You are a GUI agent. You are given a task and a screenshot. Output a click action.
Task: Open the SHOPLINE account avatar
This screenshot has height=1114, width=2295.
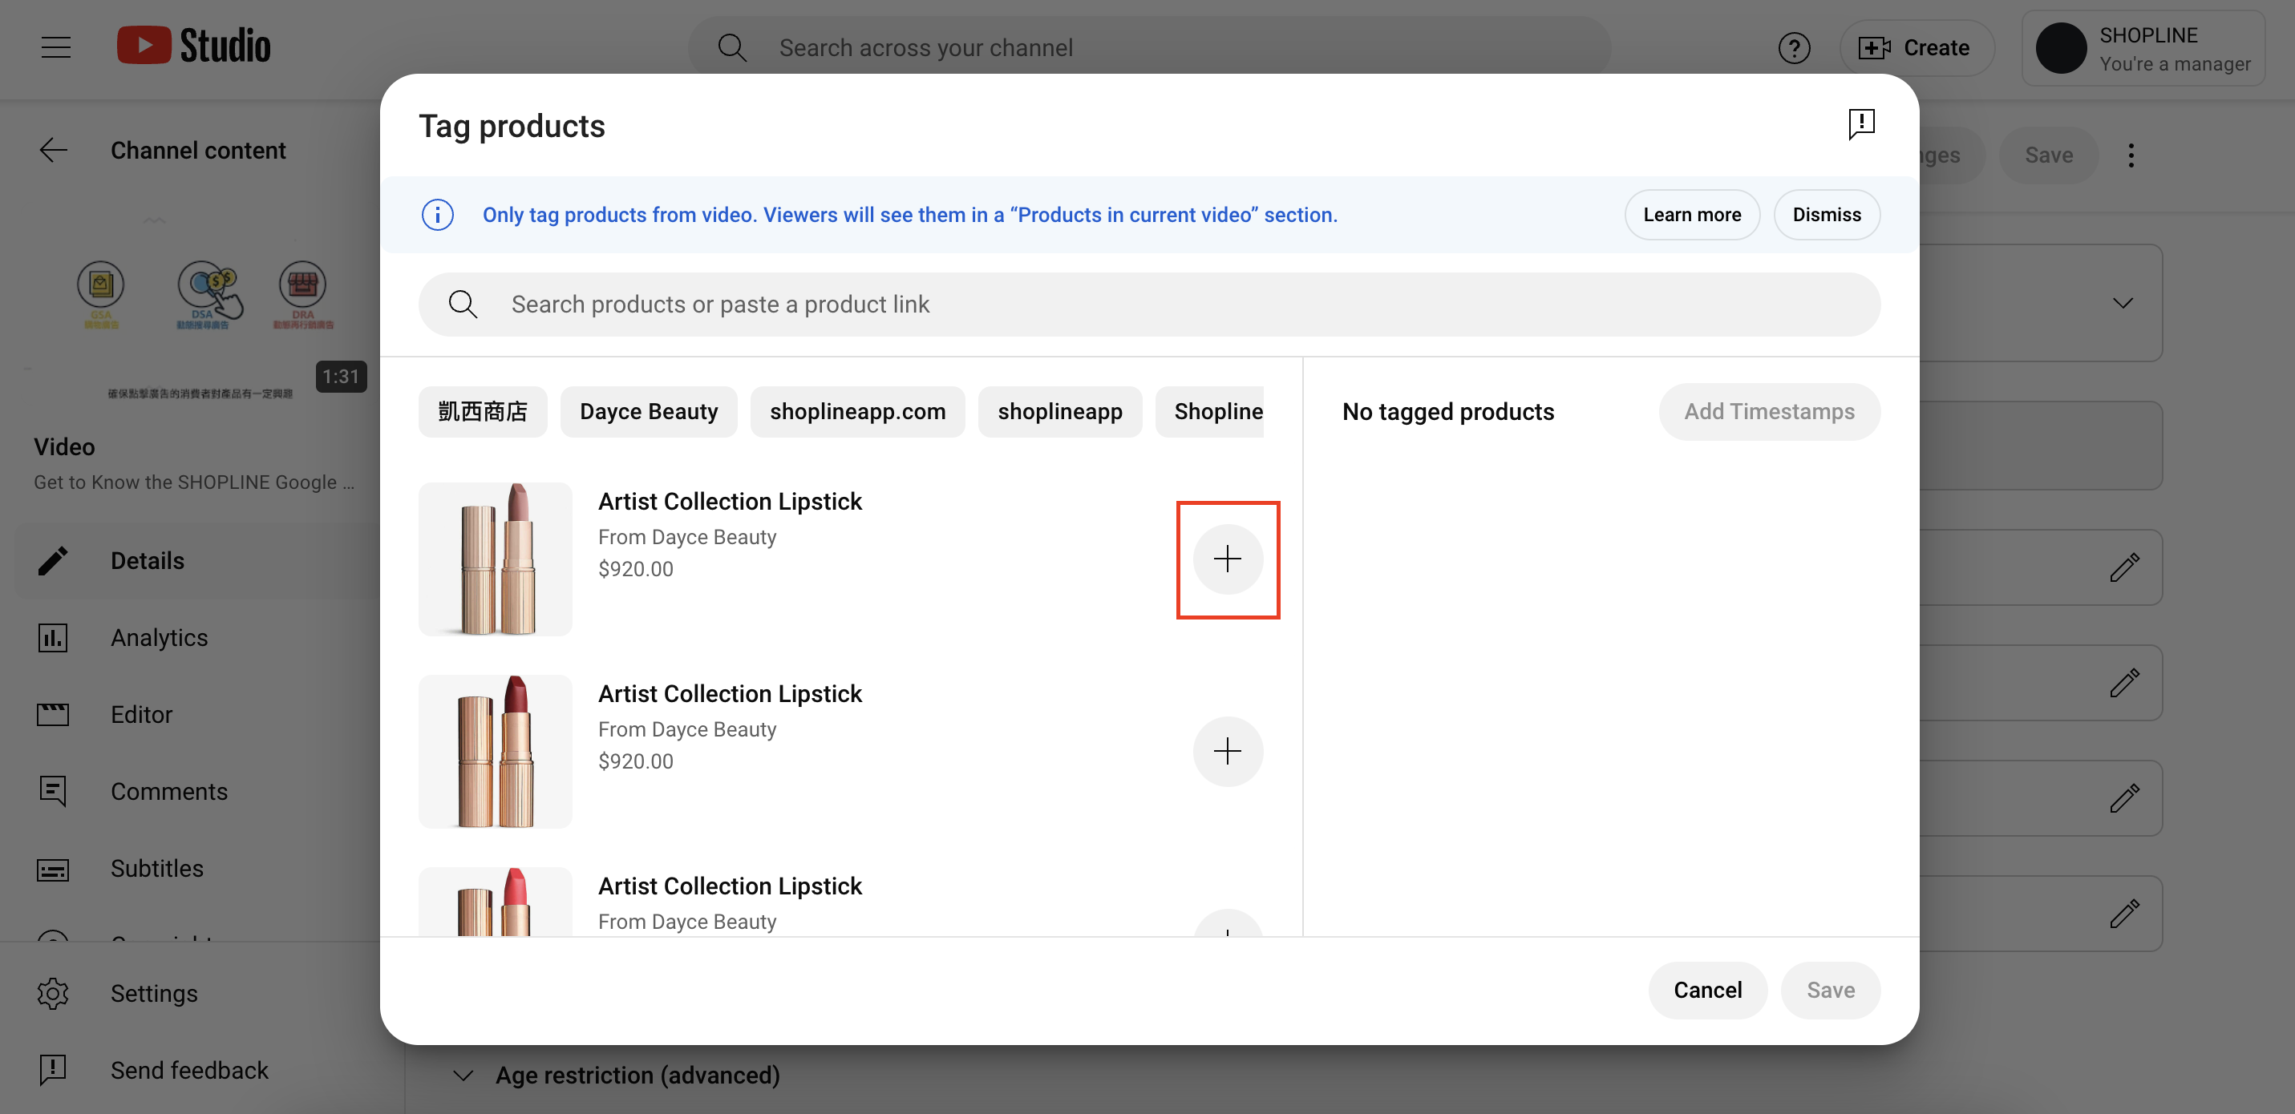pyautogui.click(x=2061, y=48)
